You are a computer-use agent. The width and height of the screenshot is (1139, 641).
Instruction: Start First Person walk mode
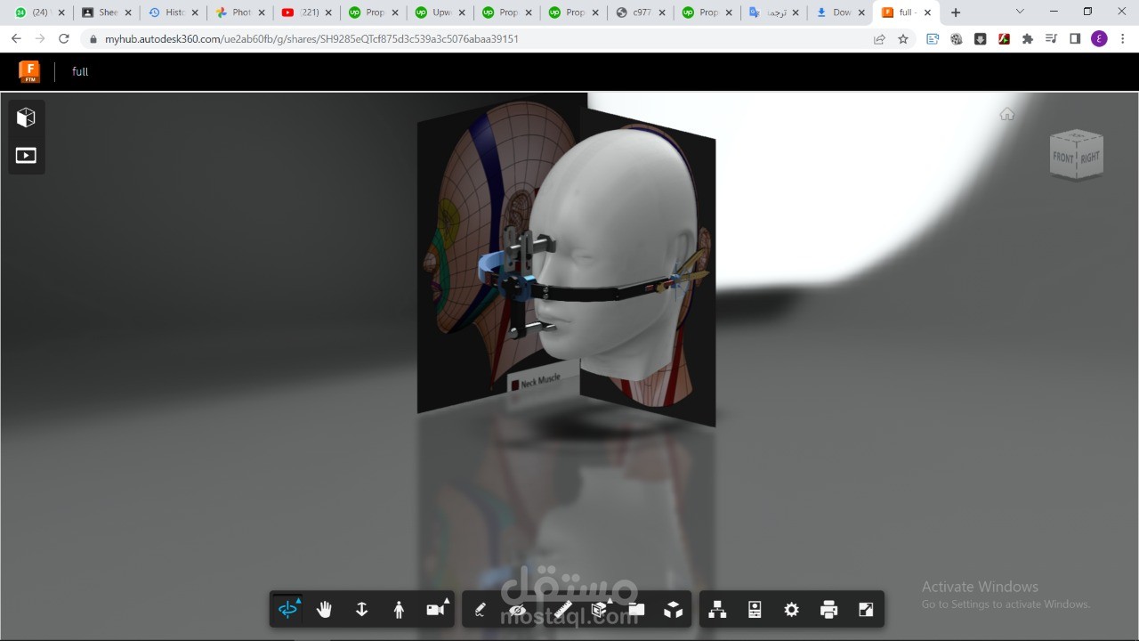pyautogui.click(x=399, y=610)
